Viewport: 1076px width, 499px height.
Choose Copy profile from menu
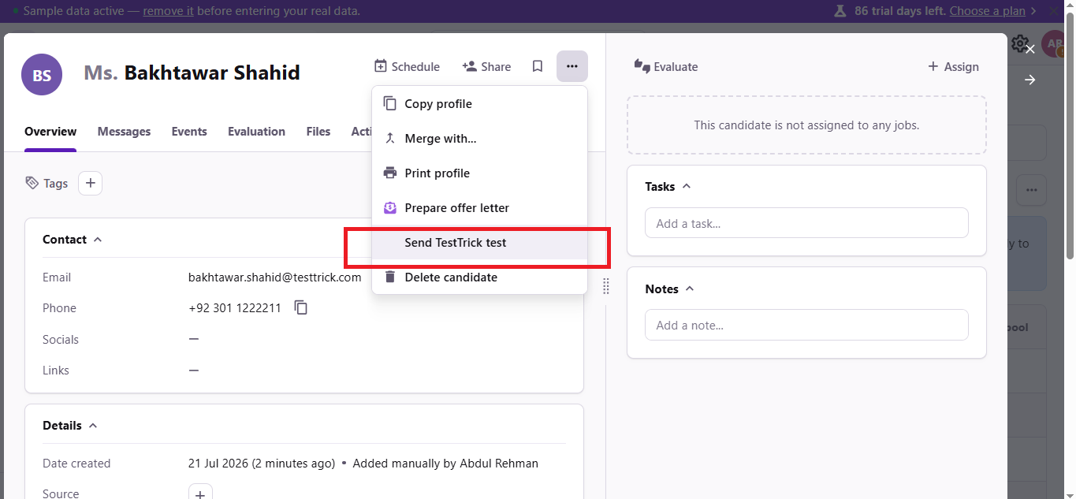pos(479,104)
